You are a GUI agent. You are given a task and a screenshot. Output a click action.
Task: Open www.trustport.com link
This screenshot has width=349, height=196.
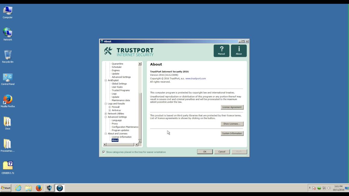tap(195, 78)
